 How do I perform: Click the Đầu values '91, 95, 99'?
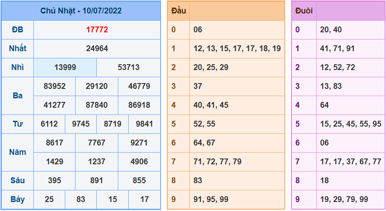click(x=211, y=199)
